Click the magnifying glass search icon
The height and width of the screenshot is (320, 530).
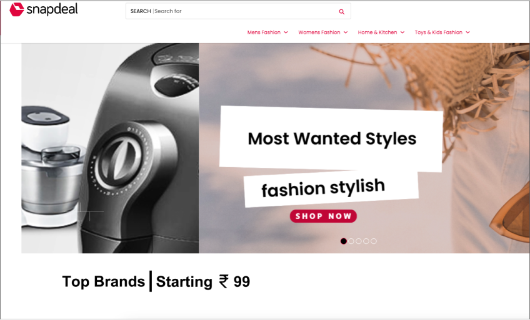coord(342,12)
